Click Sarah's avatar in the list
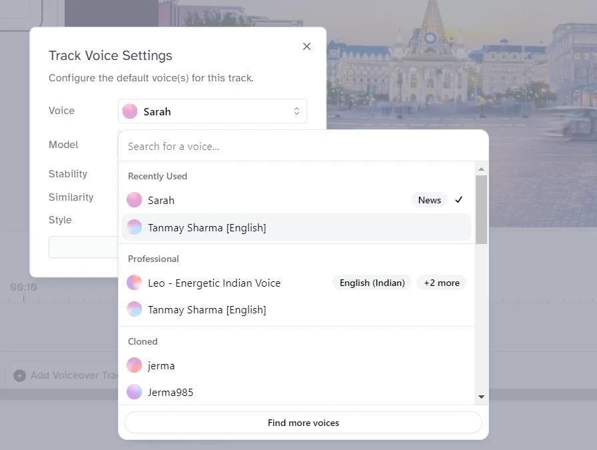Screen dimensions: 597x450 tap(134, 200)
